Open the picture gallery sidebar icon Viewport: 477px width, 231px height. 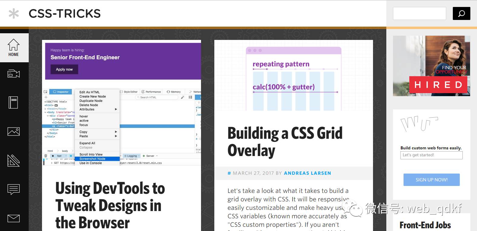click(14, 132)
